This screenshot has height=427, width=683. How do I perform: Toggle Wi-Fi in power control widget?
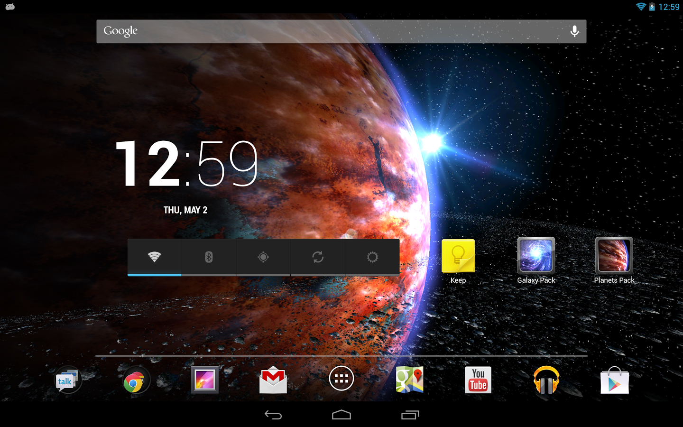pos(155,257)
